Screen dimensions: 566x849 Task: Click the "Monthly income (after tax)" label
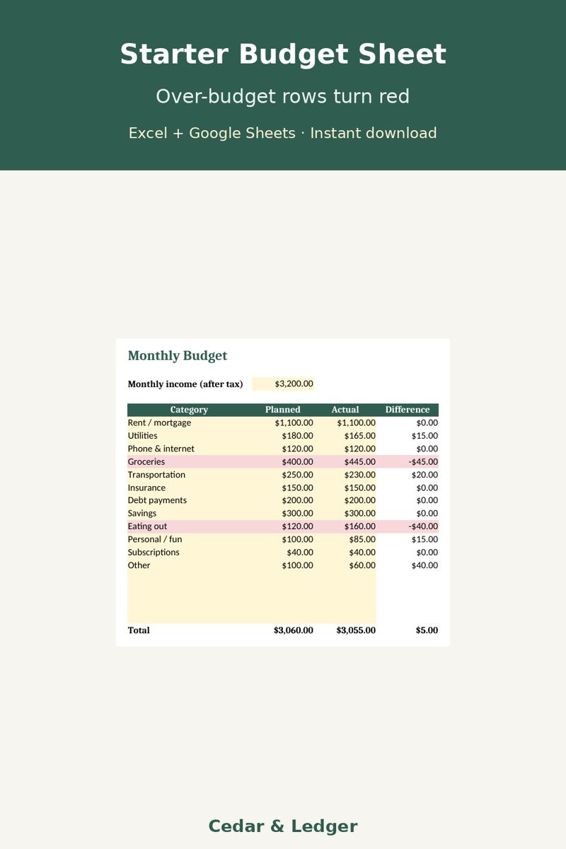click(185, 384)
